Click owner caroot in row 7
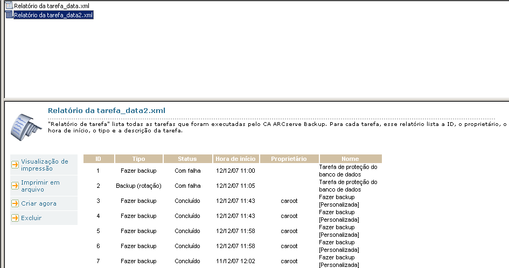 [x=289, y=261]
